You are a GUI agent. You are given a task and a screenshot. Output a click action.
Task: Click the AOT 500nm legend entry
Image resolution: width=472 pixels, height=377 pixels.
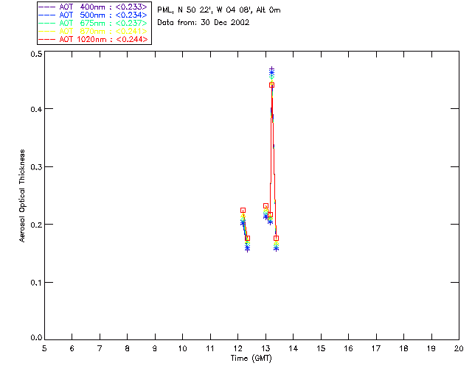click(x=94, y=15)
